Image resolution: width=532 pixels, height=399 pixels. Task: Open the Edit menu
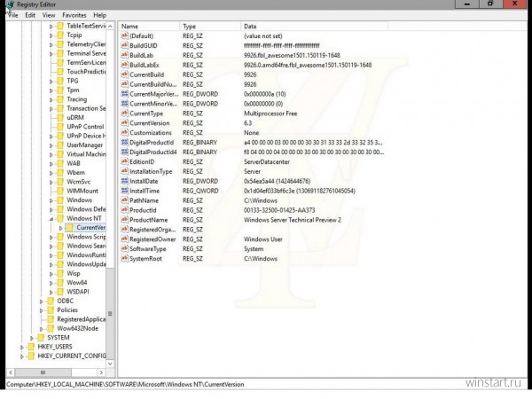30,15
